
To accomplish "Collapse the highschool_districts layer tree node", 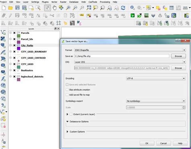I will (10, 76).
